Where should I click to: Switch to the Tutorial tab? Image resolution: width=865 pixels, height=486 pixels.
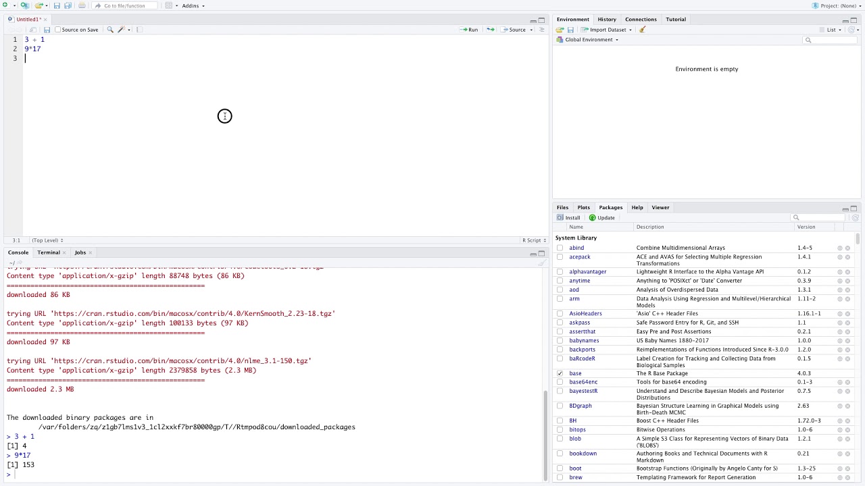[676, 20]
